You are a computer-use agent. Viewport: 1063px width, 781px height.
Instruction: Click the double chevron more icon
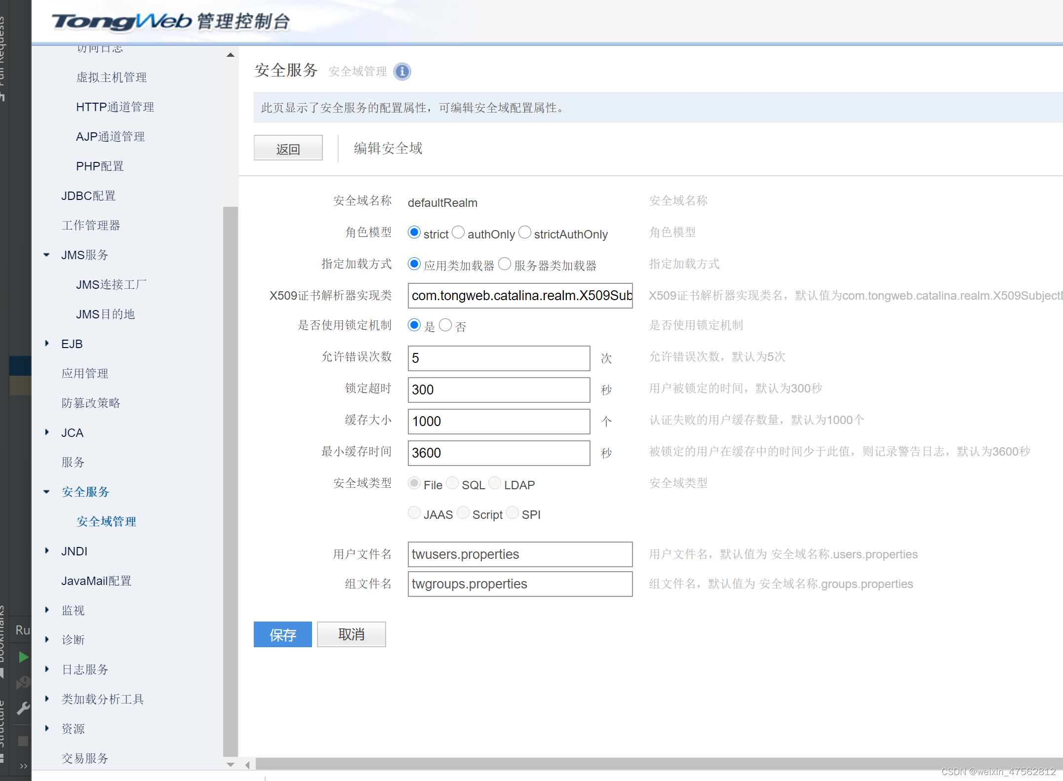pos(23,766)
